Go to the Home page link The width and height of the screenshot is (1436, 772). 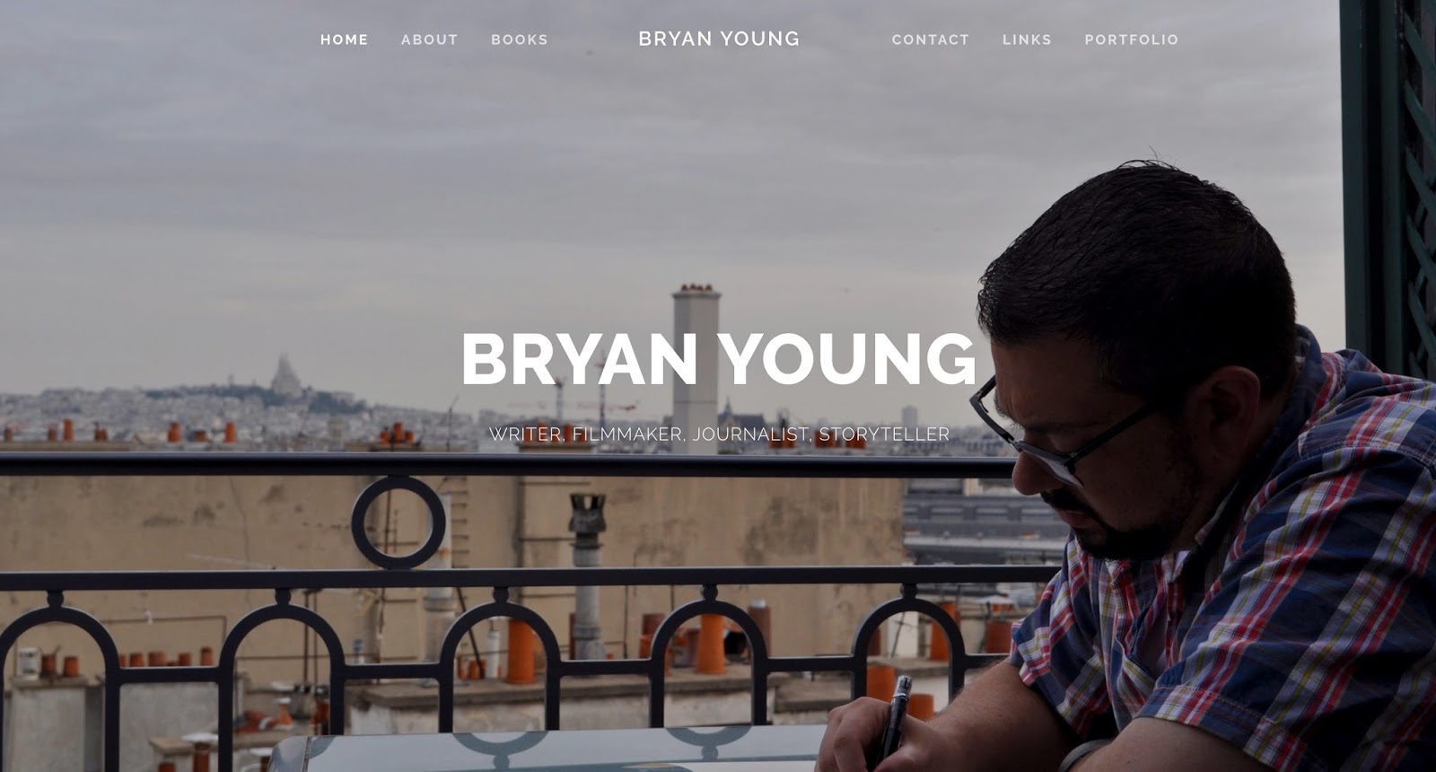tap(345, 39)
